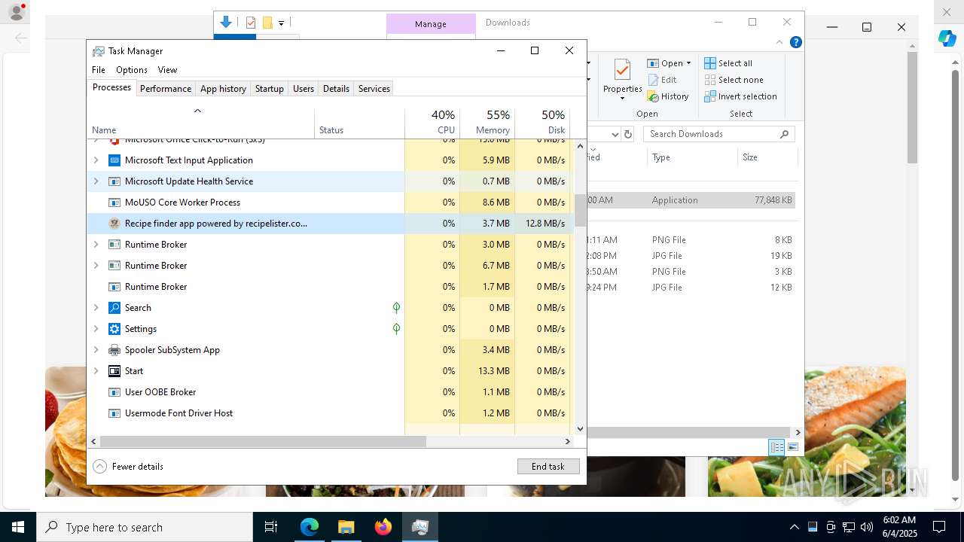Expand the Start process row
Screen dimensions: 964x542
tap(96, 371)
